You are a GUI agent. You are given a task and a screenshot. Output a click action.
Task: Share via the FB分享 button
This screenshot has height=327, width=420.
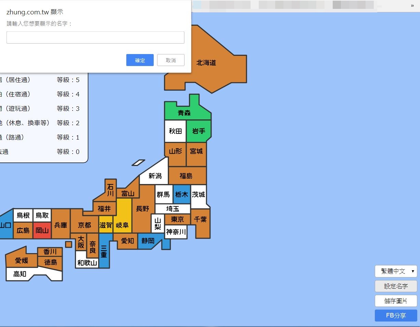click(396, 316)
